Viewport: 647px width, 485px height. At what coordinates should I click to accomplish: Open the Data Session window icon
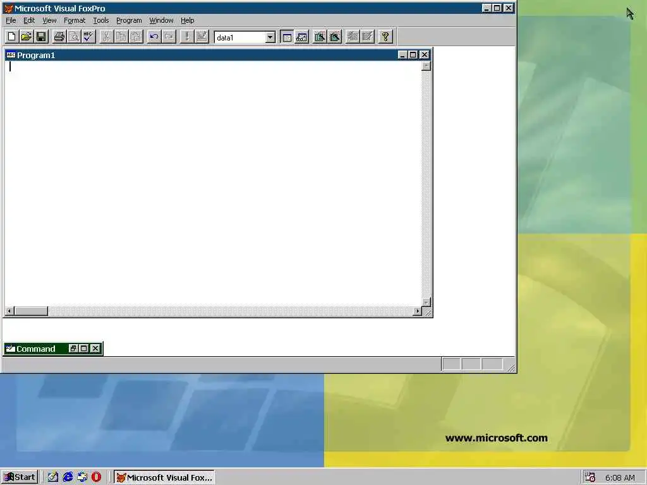point(301,37)
